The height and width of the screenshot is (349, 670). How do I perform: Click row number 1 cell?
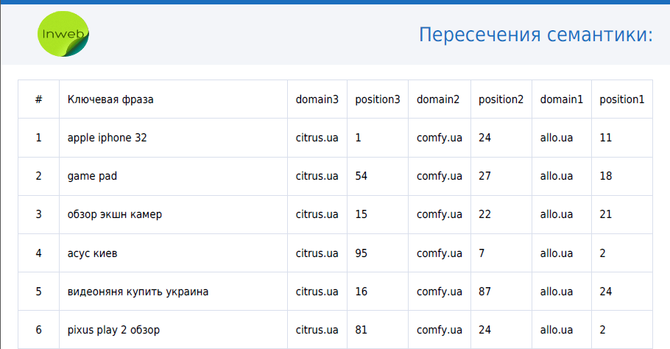(38, 138)
